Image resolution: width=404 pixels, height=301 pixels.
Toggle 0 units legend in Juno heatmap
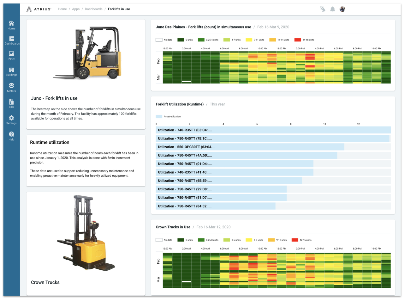(x=185, y=40)
